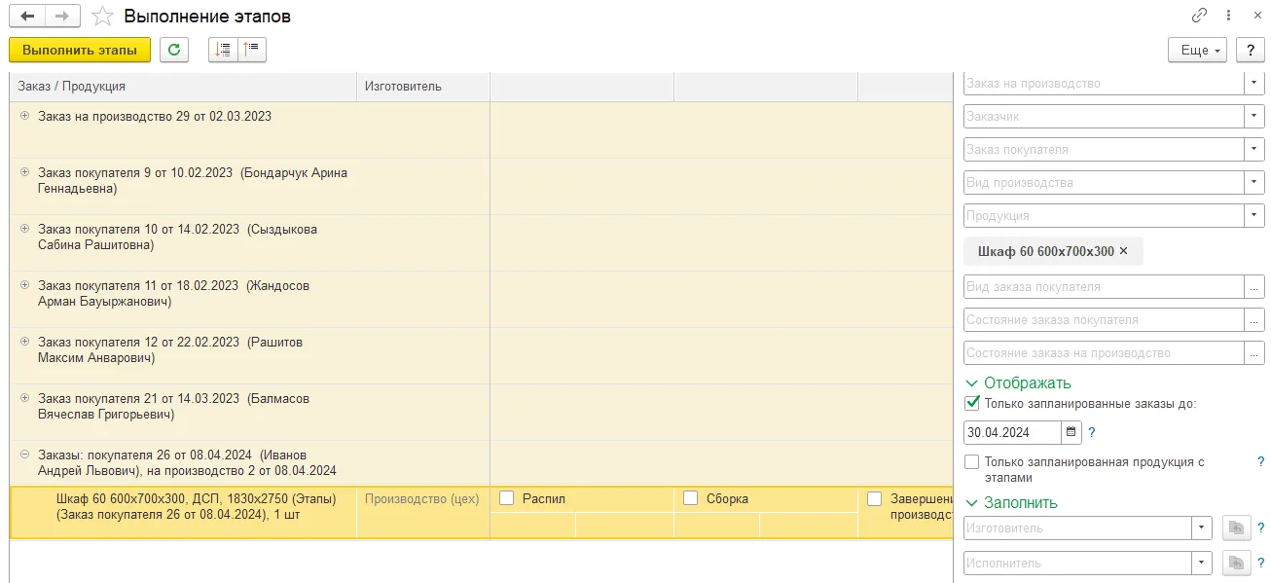The width and height of the screenshot is (1271, 583).
Task: Collapse the order group of Иванов Андрей Львович
Action: 25,455
